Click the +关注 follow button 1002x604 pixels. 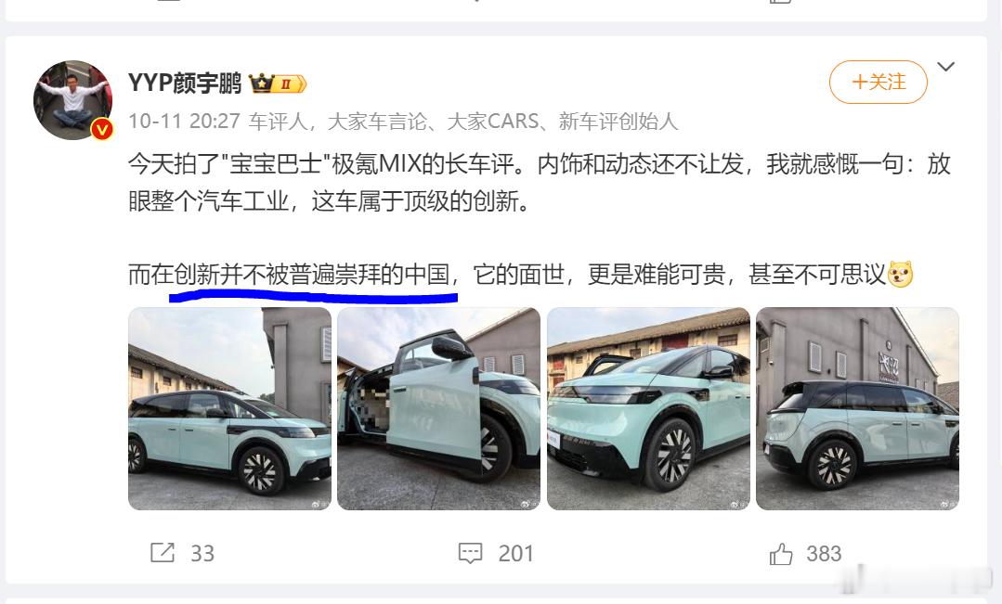point(878,82)
